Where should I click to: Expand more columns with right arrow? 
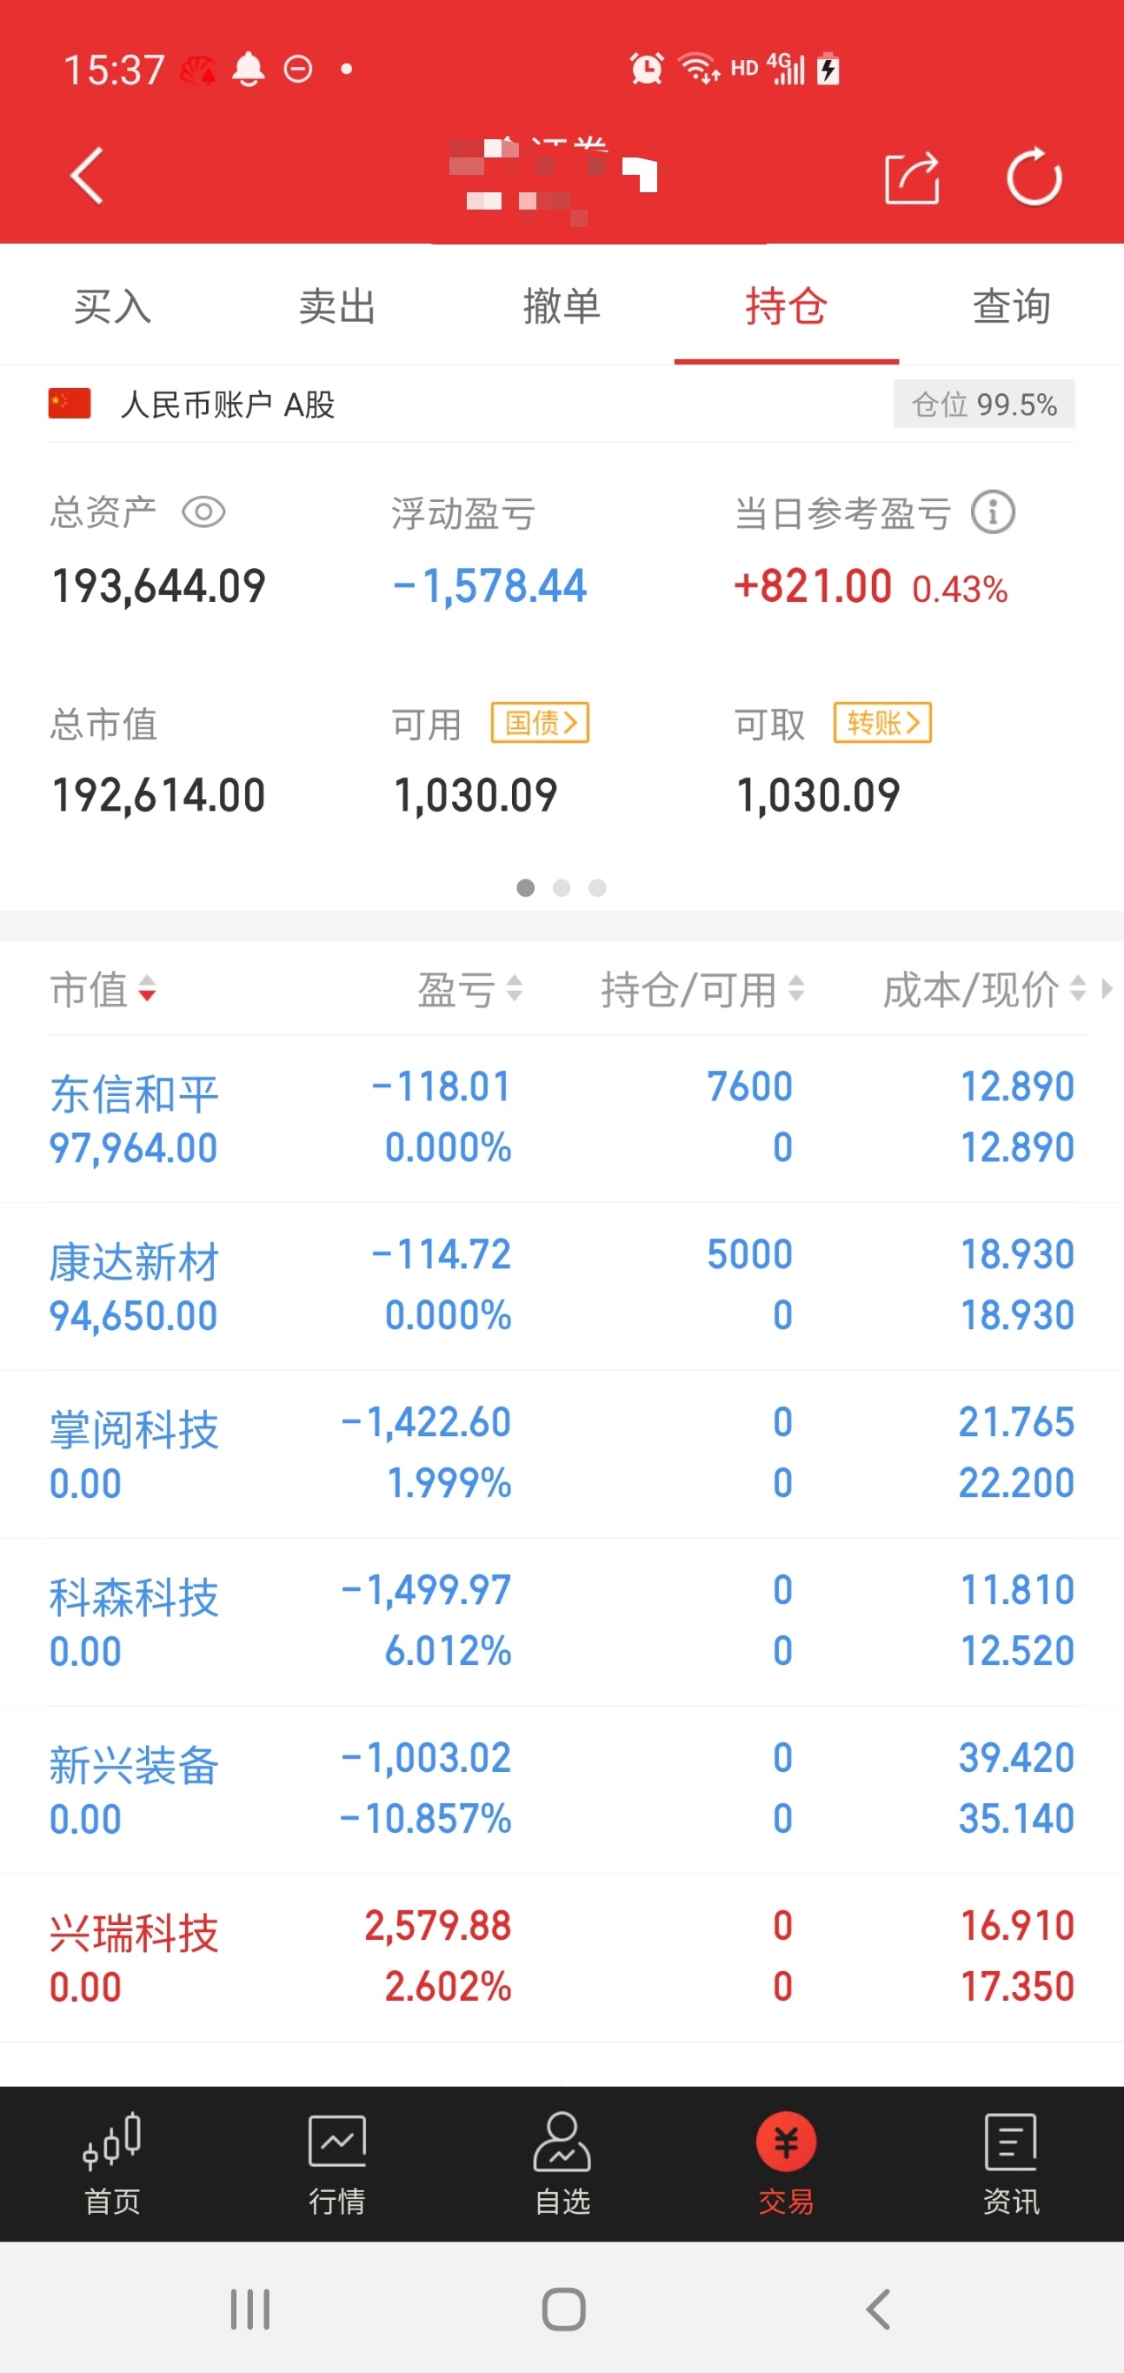[1107, 988]
